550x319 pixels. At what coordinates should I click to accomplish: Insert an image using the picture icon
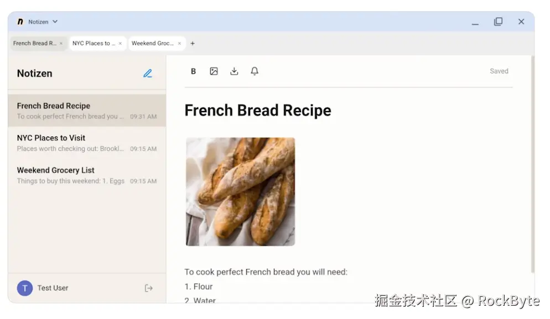click(x=214, y=71)
